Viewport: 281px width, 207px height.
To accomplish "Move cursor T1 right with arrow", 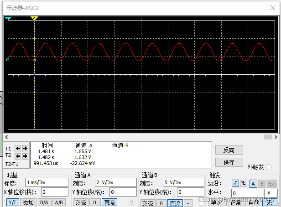I will click(x=25, y=149).
